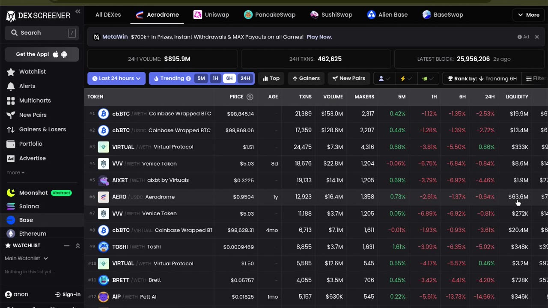Click the New Pairs filter button
Screen dimensions: 548x308
coord(349,78)
